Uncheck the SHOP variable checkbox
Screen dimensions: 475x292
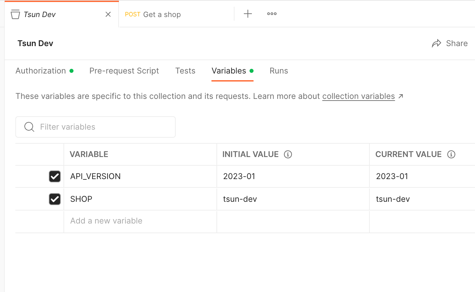pyautogui.click(x=55, y=199)
